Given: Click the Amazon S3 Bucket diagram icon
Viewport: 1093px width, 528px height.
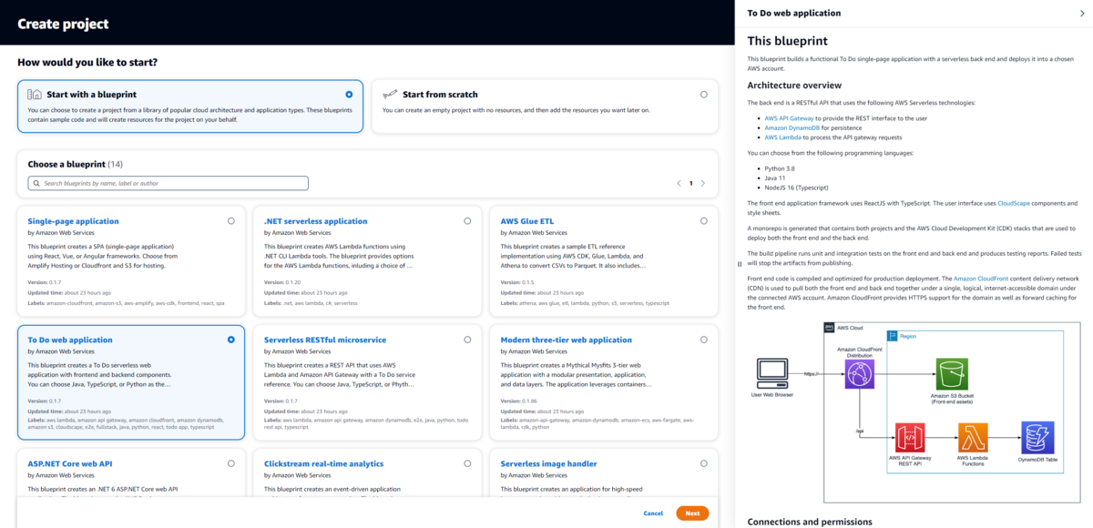Looking at the screenshot, I should pyautogui.click(x=951, y=374).
